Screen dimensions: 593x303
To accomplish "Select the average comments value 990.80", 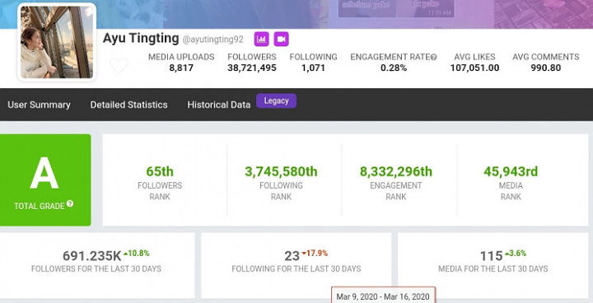I will click(x=546, y=68).
